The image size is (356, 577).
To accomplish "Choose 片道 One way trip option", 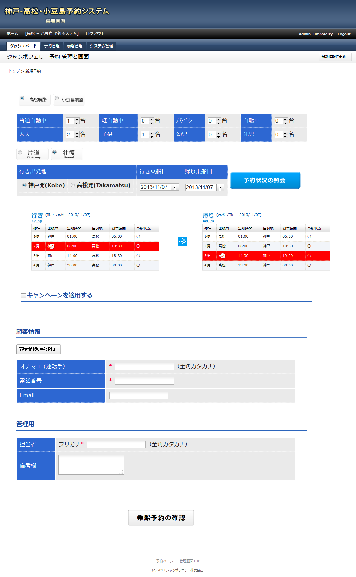I will 20,152.
